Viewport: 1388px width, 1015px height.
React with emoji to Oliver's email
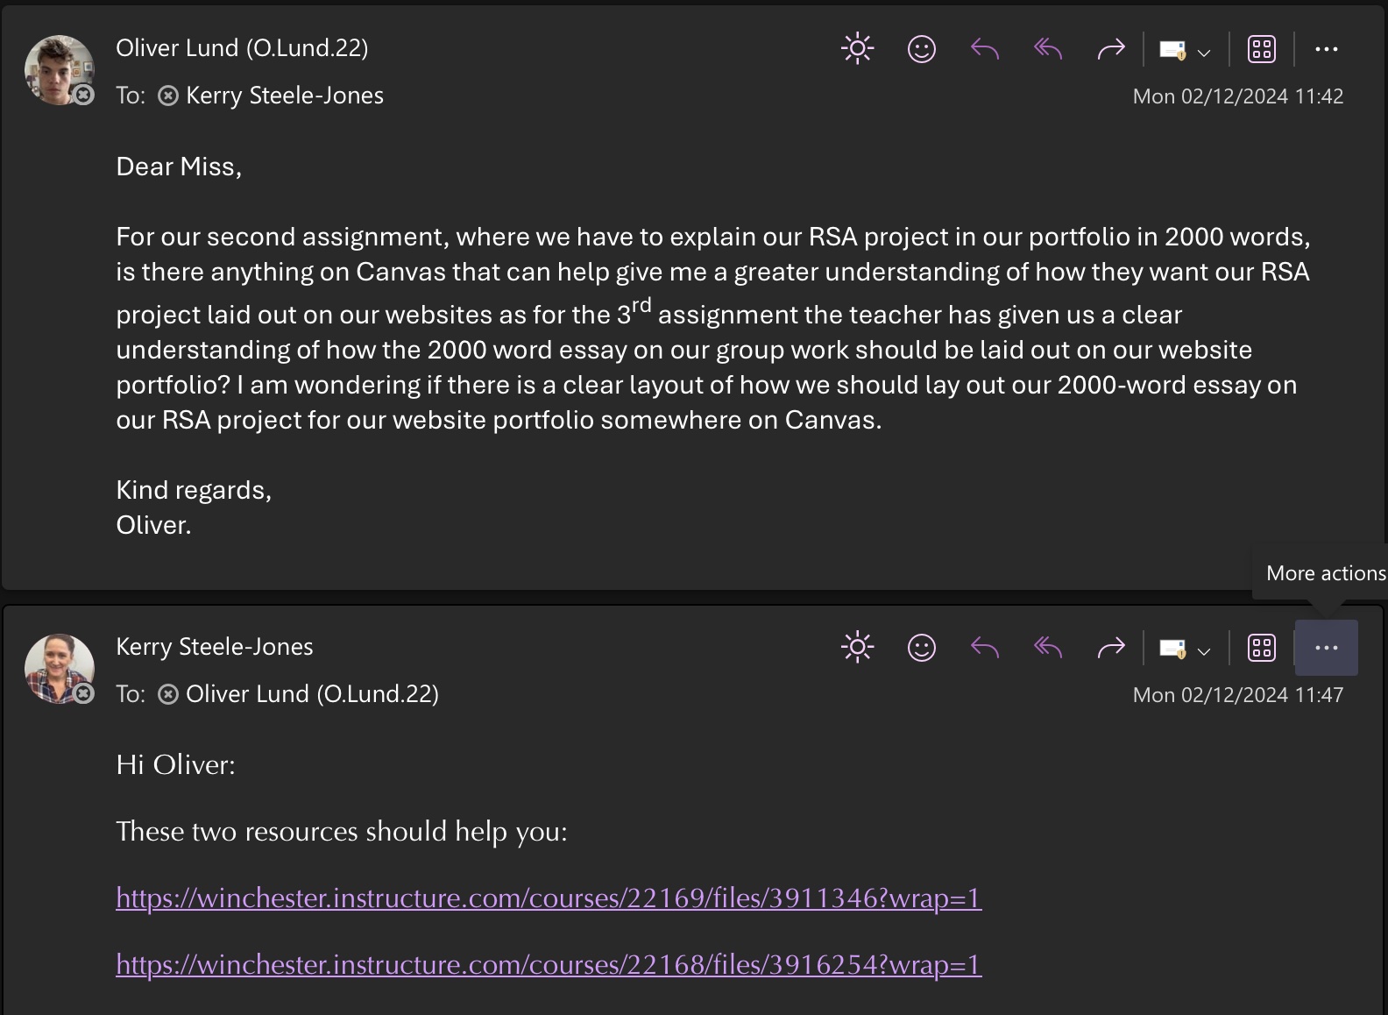(x=921, y=49)
